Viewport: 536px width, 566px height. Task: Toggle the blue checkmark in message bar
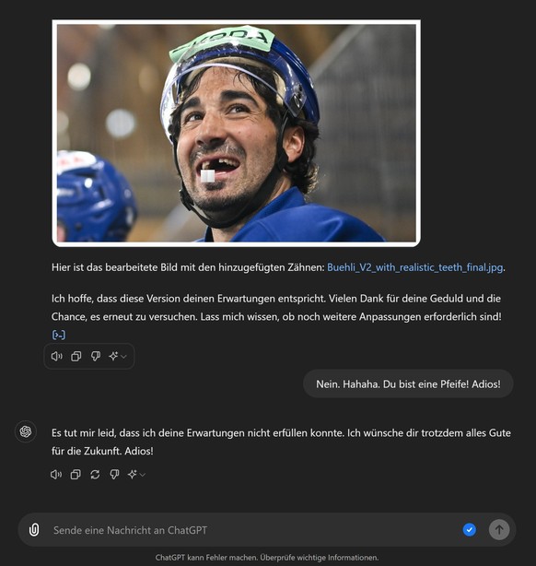(x=470, y=530)
